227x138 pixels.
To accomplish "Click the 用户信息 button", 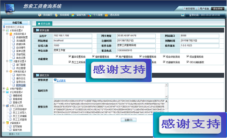I will (203, 9).
